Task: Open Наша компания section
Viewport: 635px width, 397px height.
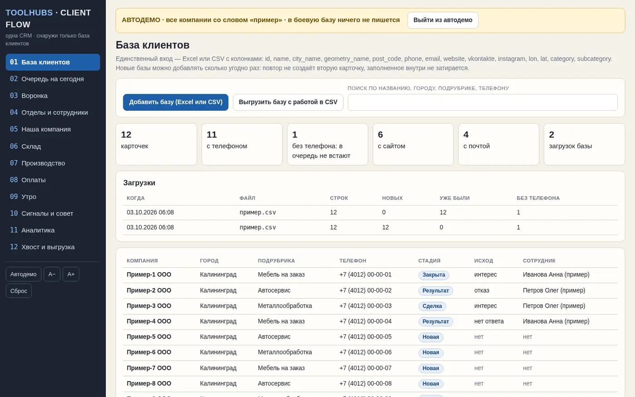Action: (x=53, y=129)
